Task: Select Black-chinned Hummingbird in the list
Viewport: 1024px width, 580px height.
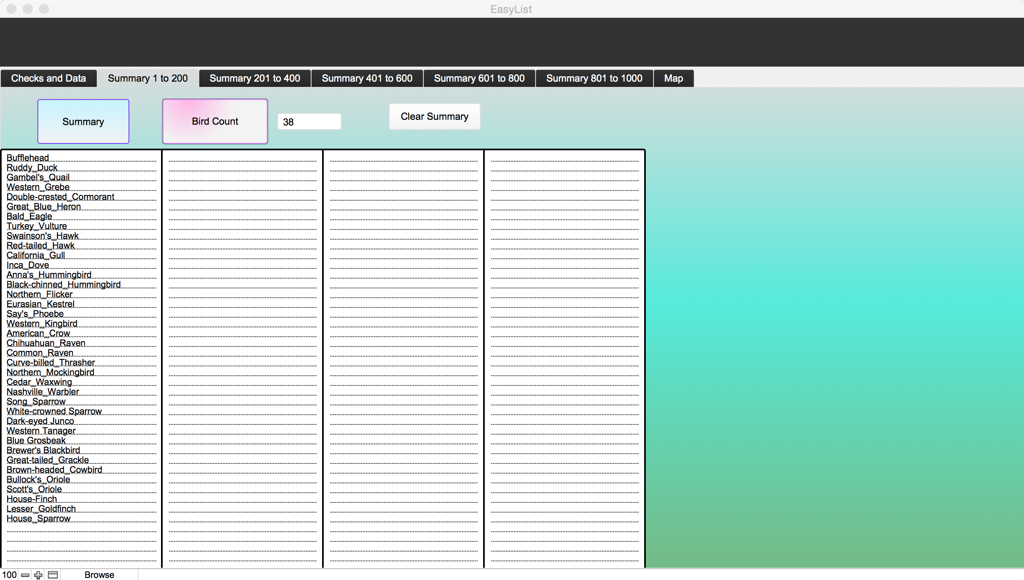Action: tap(63, 285)
